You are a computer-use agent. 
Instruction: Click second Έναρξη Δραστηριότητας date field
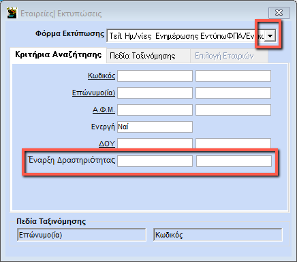click(234, 161)
